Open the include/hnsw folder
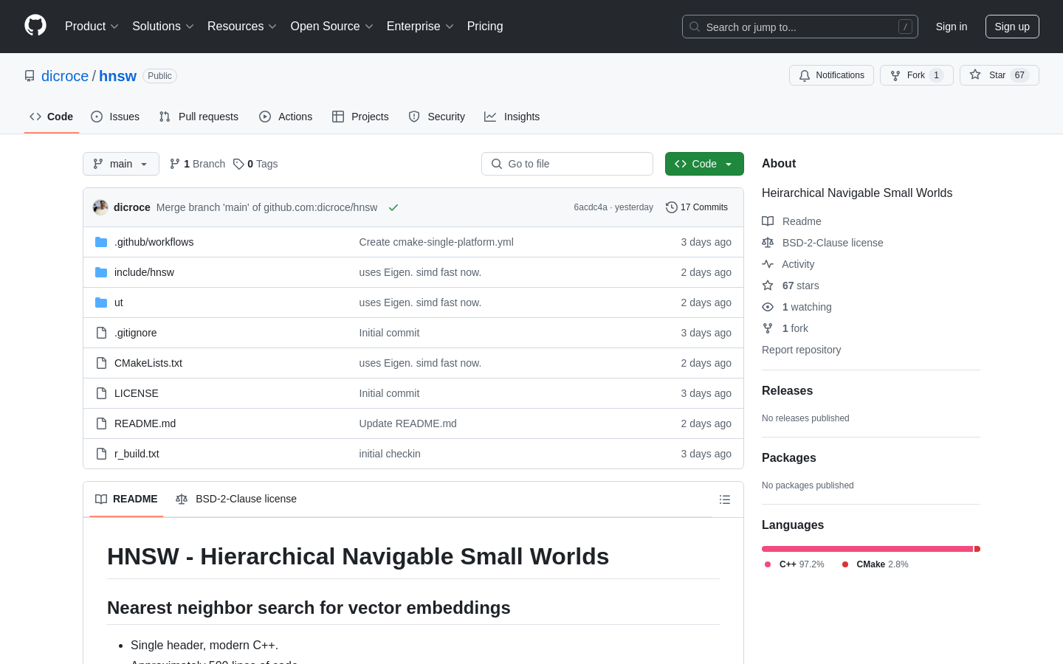Viewport: 1063px width, 664px height. point(144,272)
